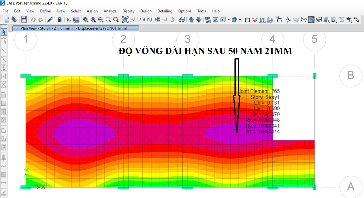This screenshot has height=198, width=364.
Task: Click the green column support at grid 5-B
Action: [315, 76]
